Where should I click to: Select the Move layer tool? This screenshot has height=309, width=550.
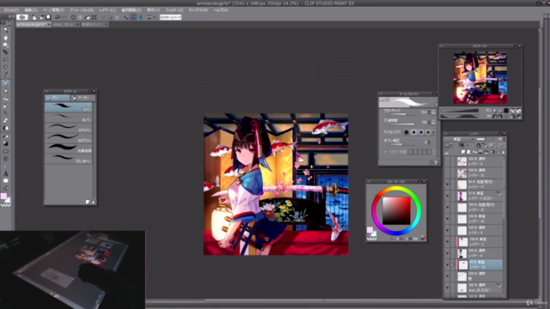6,52
